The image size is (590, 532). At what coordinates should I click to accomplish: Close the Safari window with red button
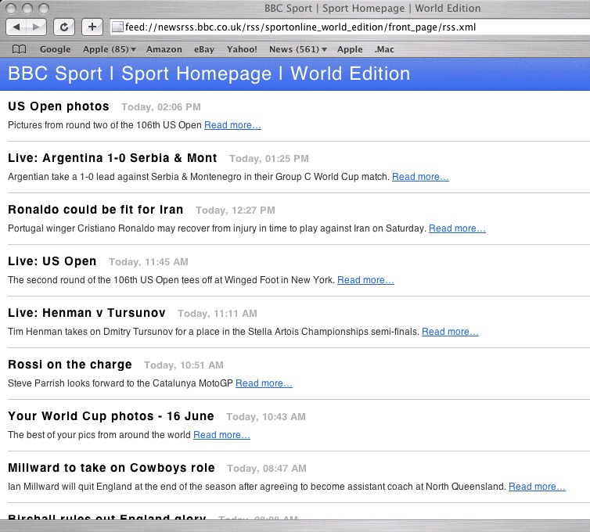pyautogui.click(x=11, y=9)
